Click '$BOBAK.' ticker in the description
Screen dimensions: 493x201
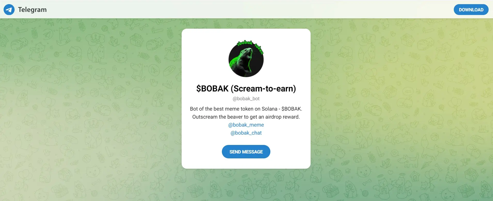292,109
